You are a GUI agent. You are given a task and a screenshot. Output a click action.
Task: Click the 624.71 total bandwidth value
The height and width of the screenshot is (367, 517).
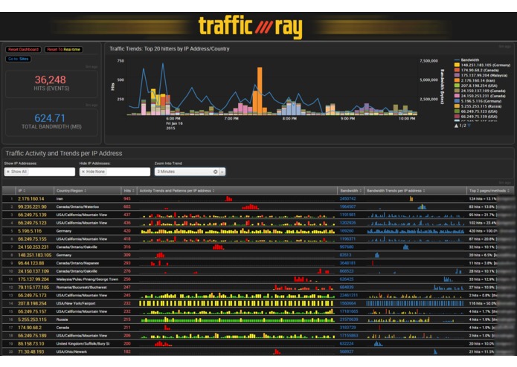click(50, 118)
